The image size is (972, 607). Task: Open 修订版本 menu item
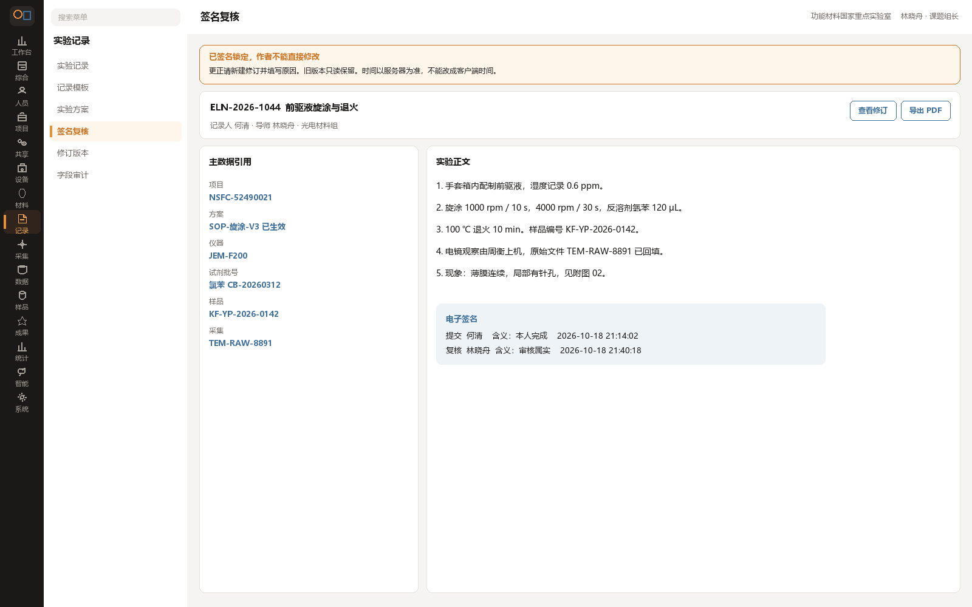(115, 153)
